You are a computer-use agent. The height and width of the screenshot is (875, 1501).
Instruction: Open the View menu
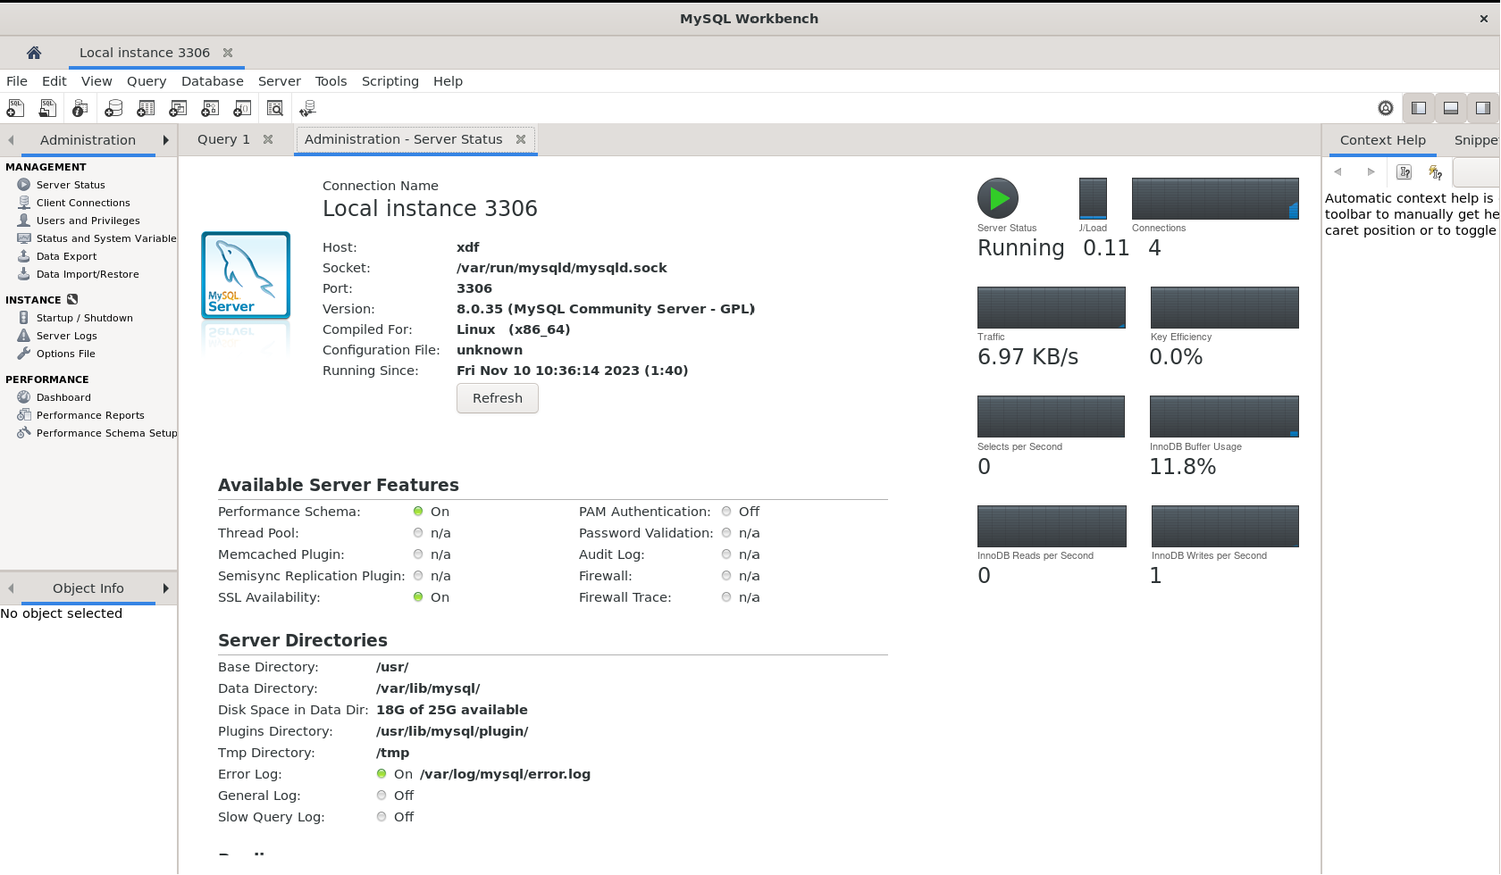point(96,81)
